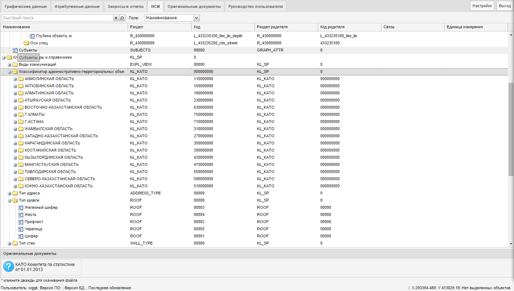Clear the quick search with X icon

(116, 18)
